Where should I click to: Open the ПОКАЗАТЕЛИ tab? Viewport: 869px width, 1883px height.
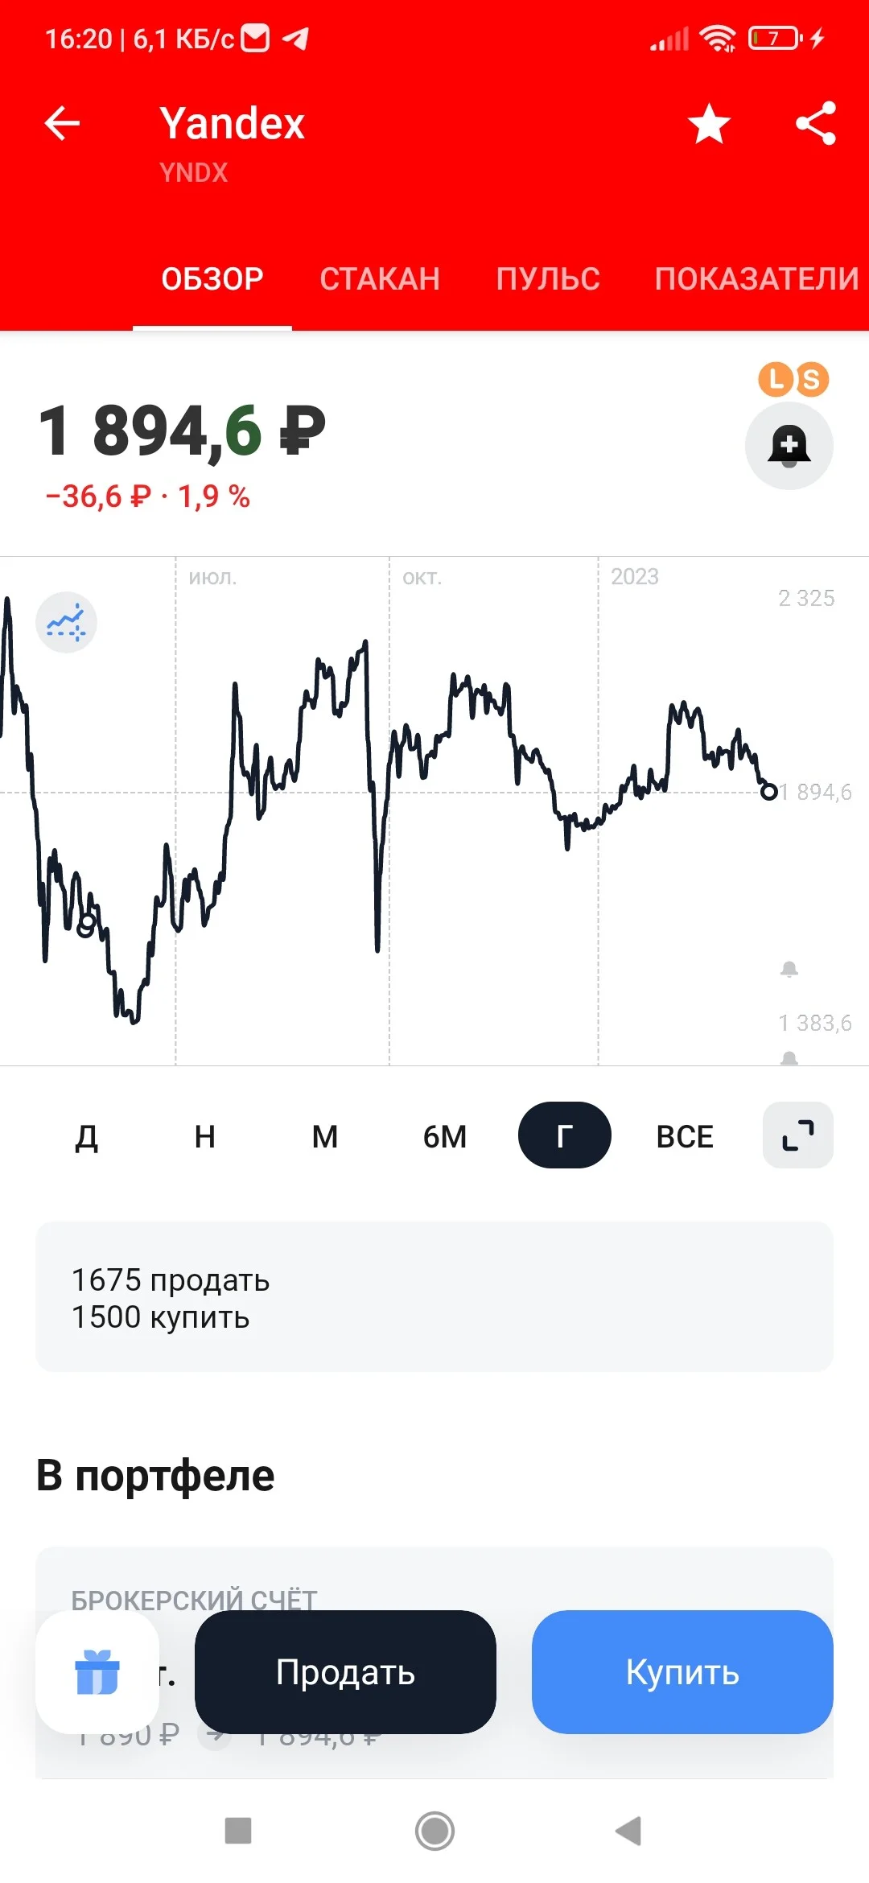tap(757, 278)
